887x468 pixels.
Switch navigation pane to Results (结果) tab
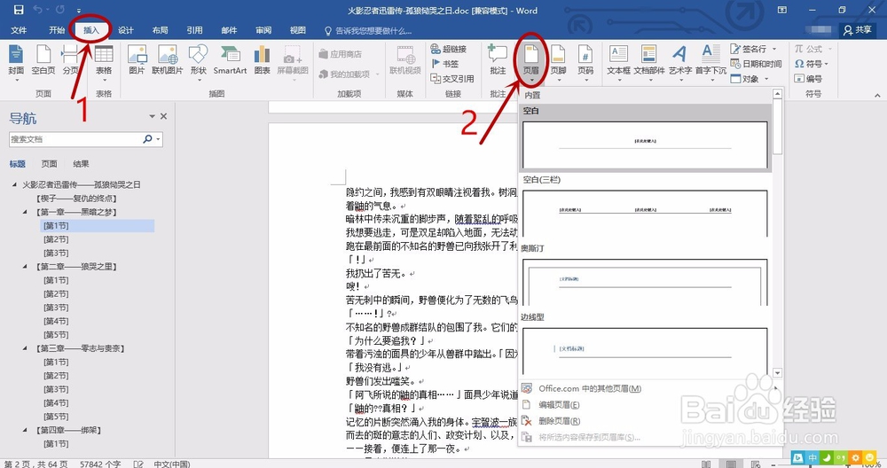coord(81,164)
